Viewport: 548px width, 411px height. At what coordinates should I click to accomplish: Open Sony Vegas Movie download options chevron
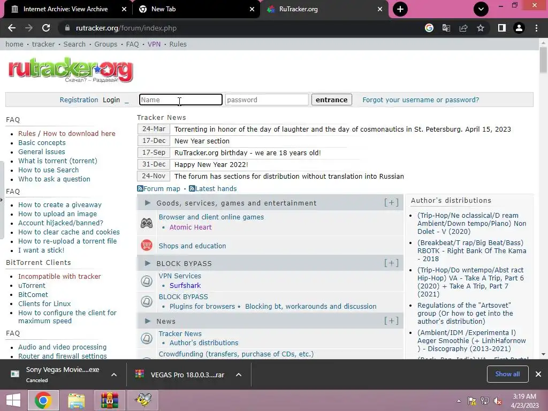114,375
